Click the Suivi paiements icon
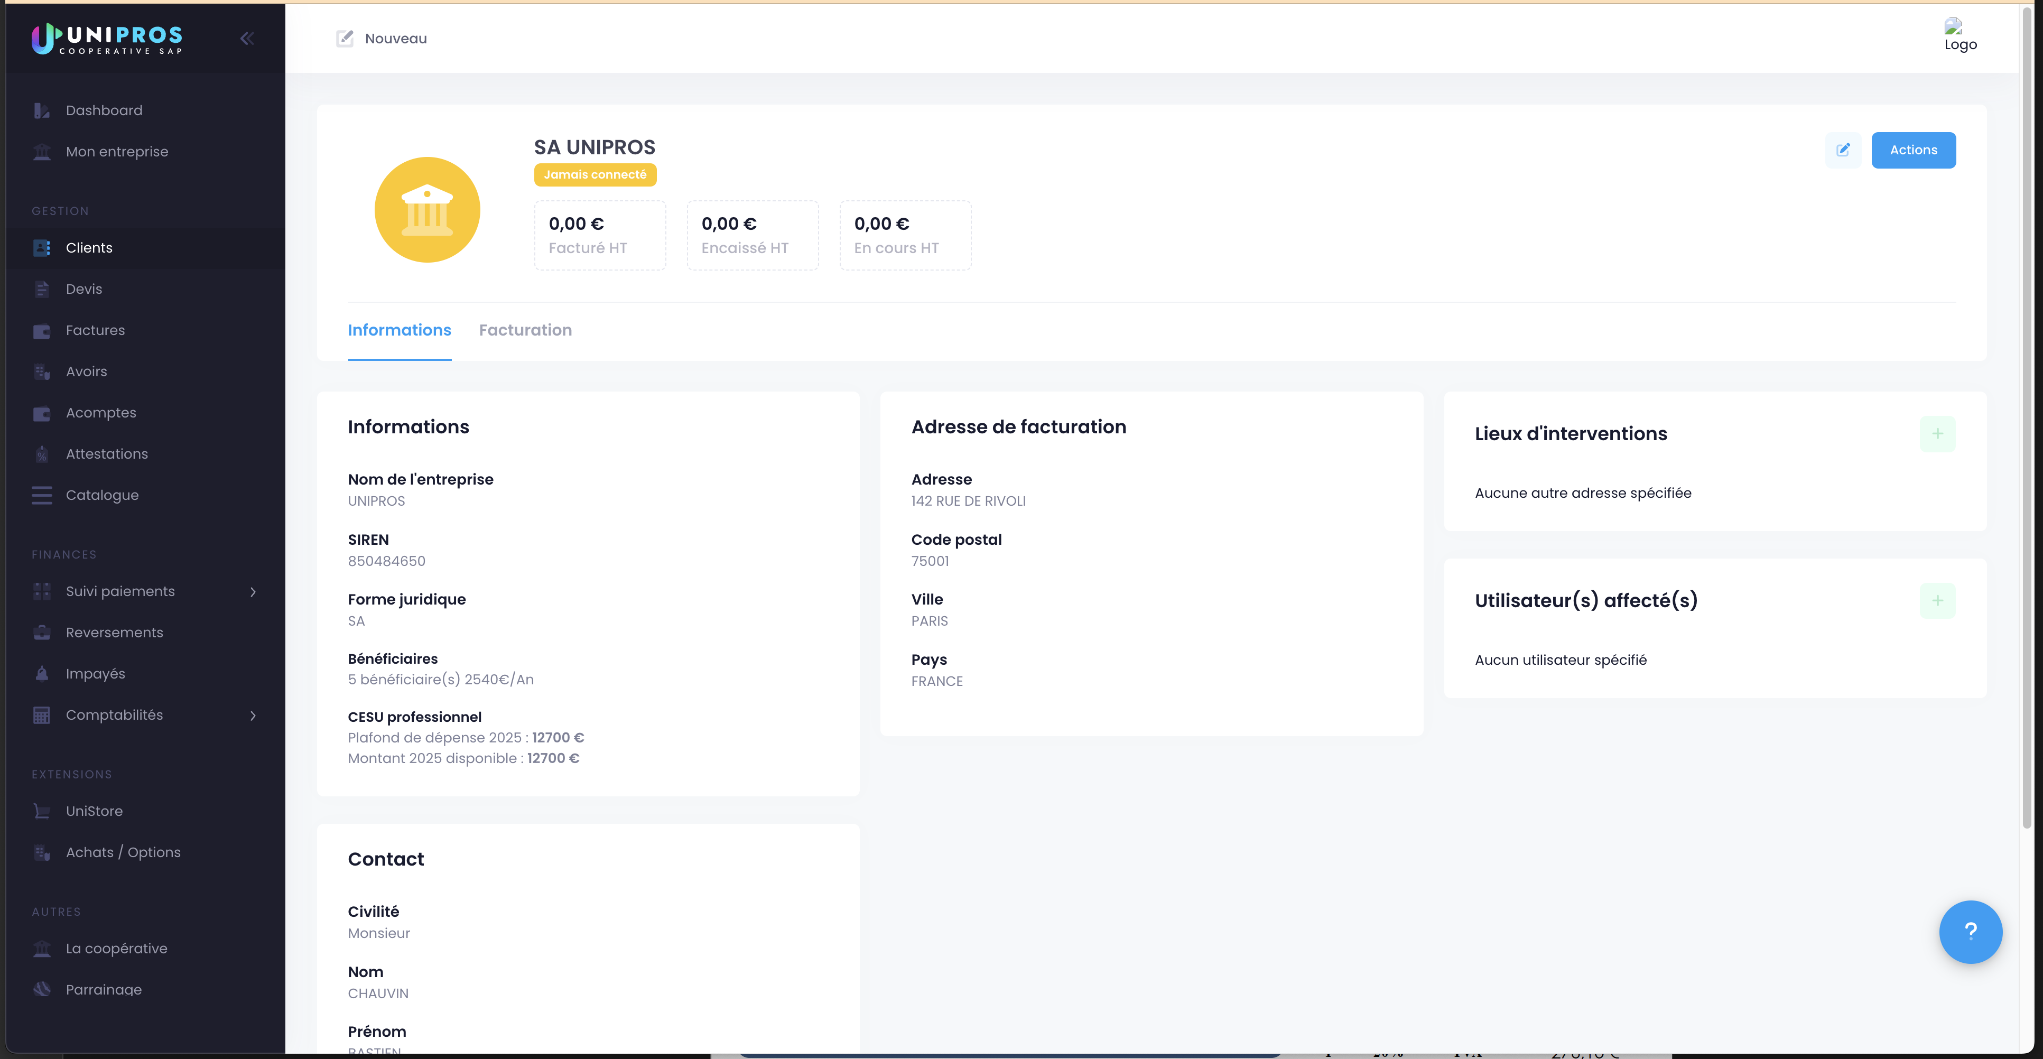 [x=42, y=591]
